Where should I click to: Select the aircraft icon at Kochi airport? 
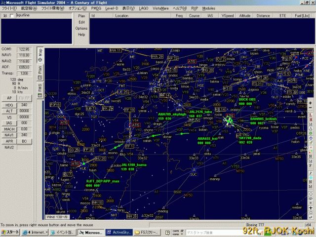[229, 120]
